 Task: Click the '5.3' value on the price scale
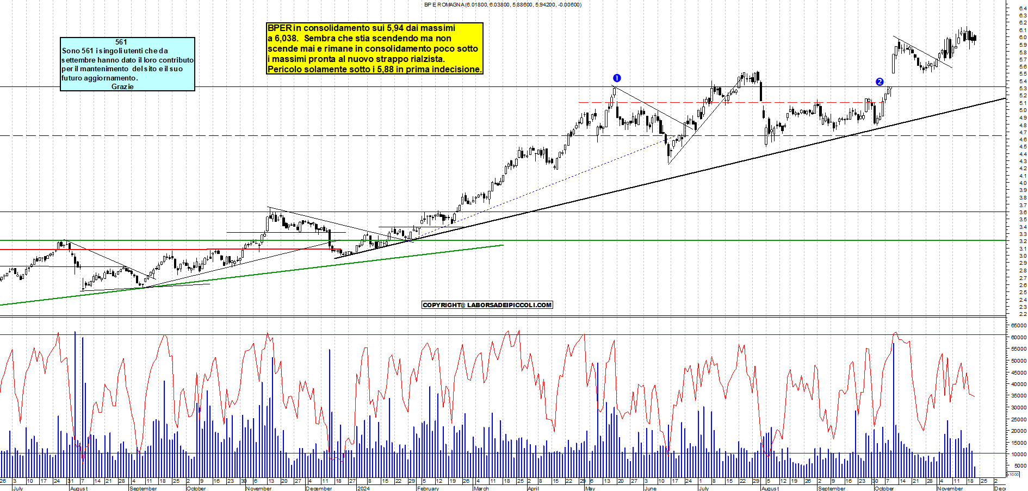(x=1023, y=88)
